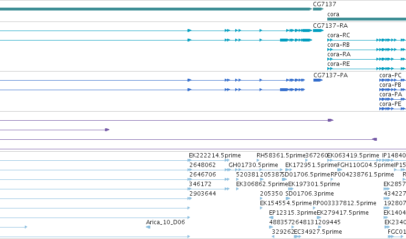Select the cora gene bar

pyautogui.click(x=367, y=19)
